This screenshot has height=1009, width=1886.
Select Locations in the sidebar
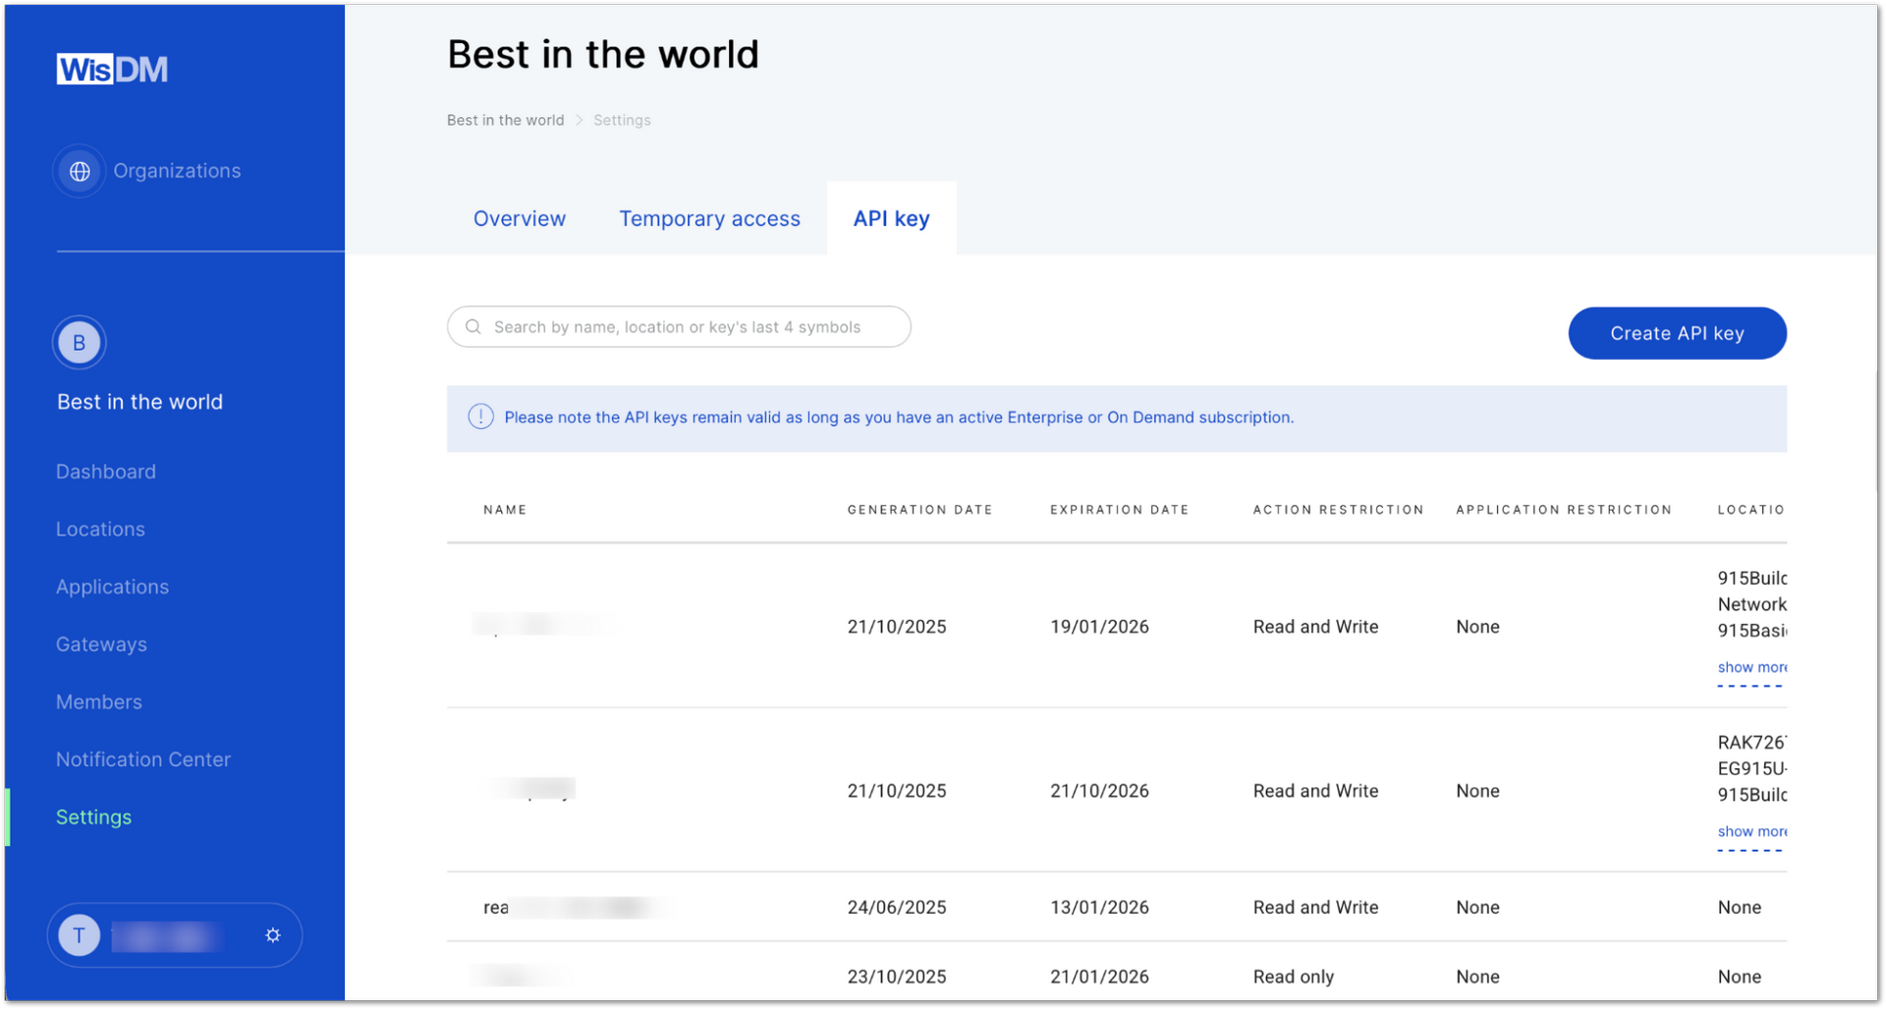99,529
